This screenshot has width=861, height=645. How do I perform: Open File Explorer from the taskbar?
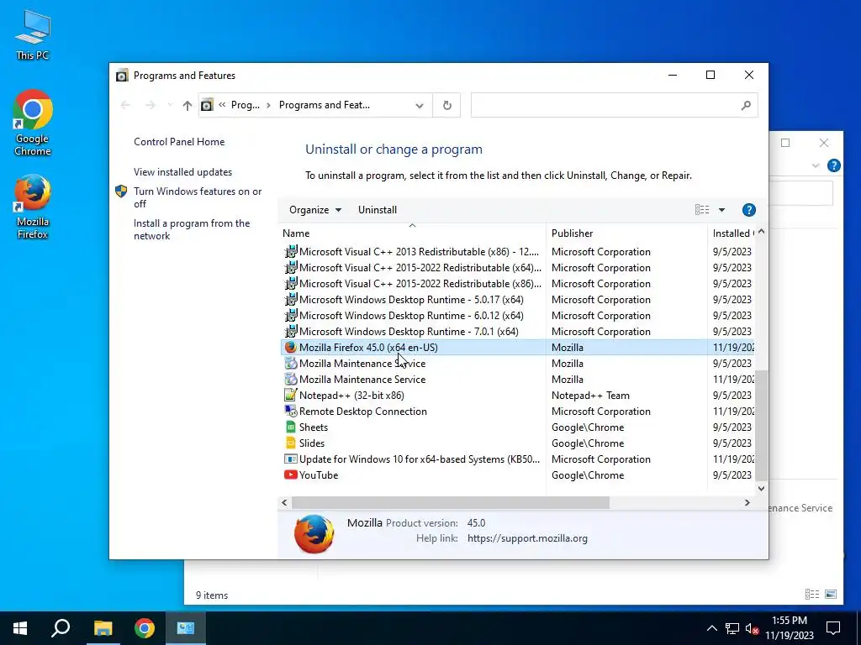point(103,628)
